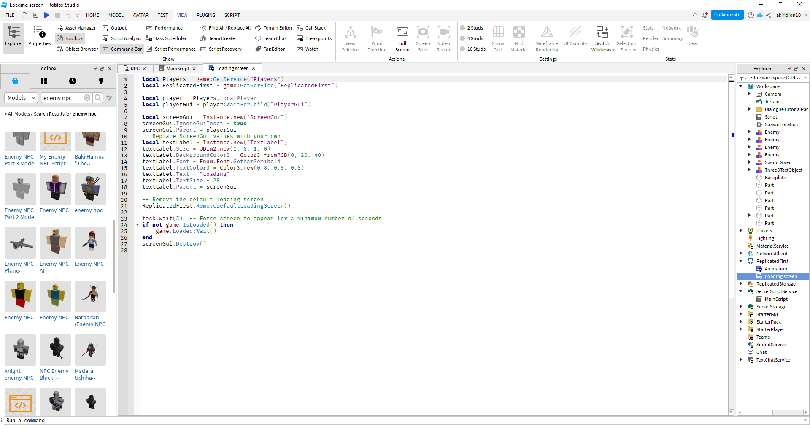Click the Collaborate button
Viewport: 810px width, 429px height.
[727, 15]
